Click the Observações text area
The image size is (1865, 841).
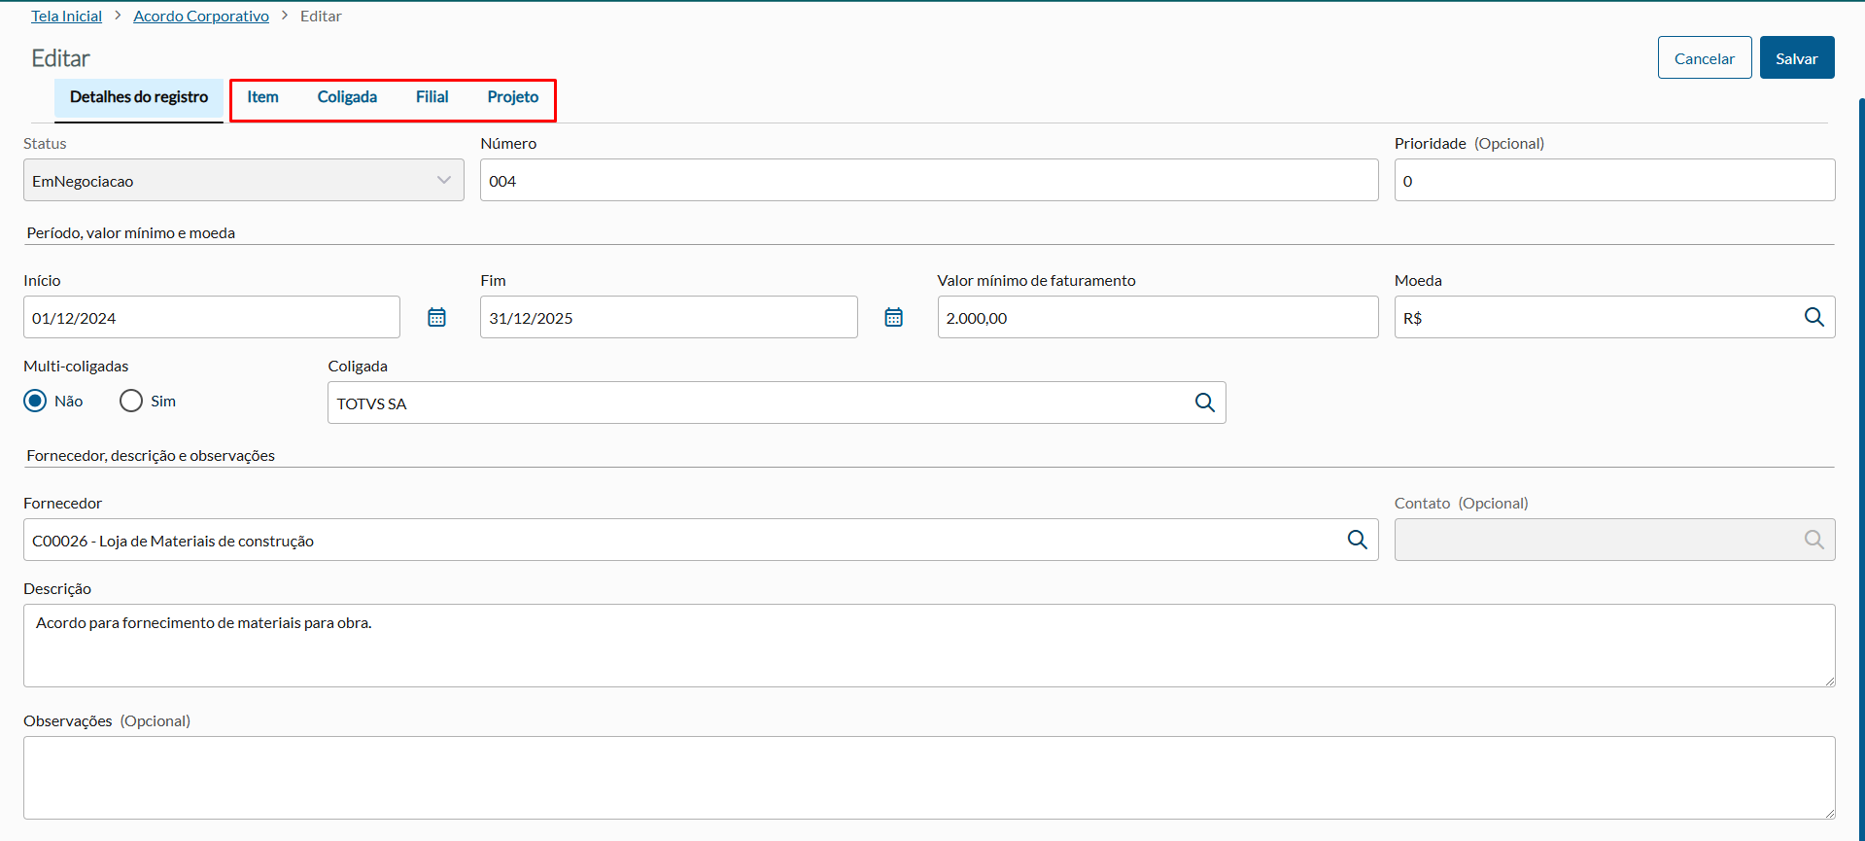pos(929,778)
